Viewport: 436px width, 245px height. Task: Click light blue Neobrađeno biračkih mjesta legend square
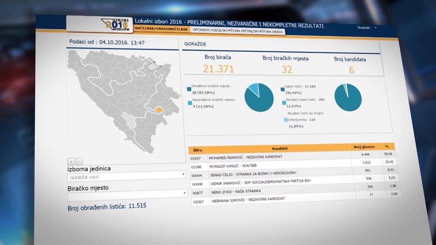point(189,101)
